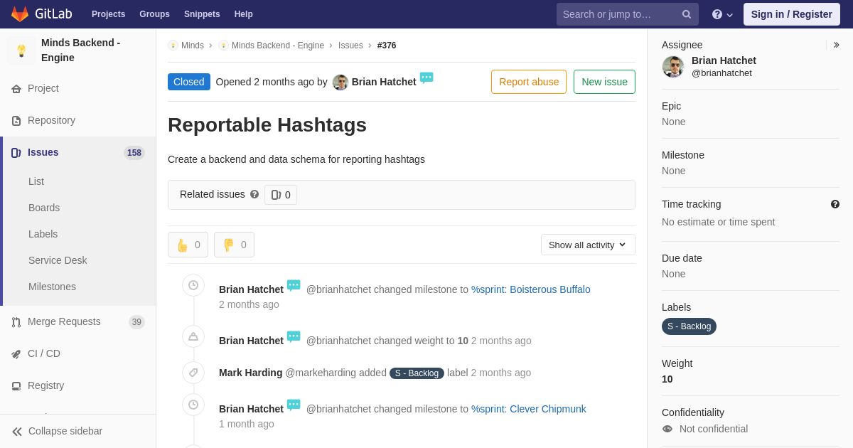Viewport: 853px width, 448px height.
Task: Click Brian Hatchet name in issue header
Action: [x=384, y=82]
